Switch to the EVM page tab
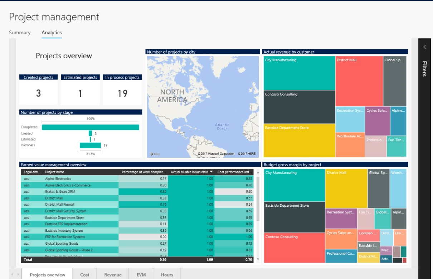The image size is (433, 279). coord(141,275)
